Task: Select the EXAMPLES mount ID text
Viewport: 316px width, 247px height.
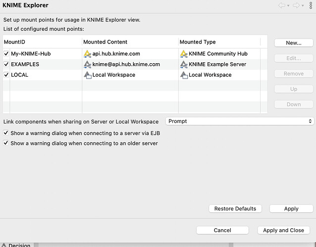Action: 25,64
